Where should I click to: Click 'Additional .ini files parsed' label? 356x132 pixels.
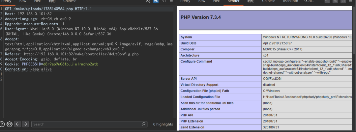[x=200, y=109]
